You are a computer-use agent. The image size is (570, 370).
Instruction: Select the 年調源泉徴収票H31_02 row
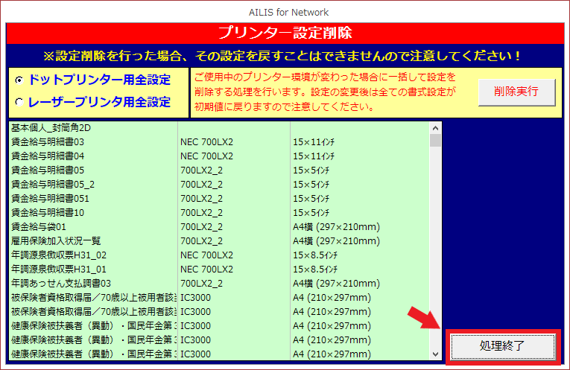59,255
